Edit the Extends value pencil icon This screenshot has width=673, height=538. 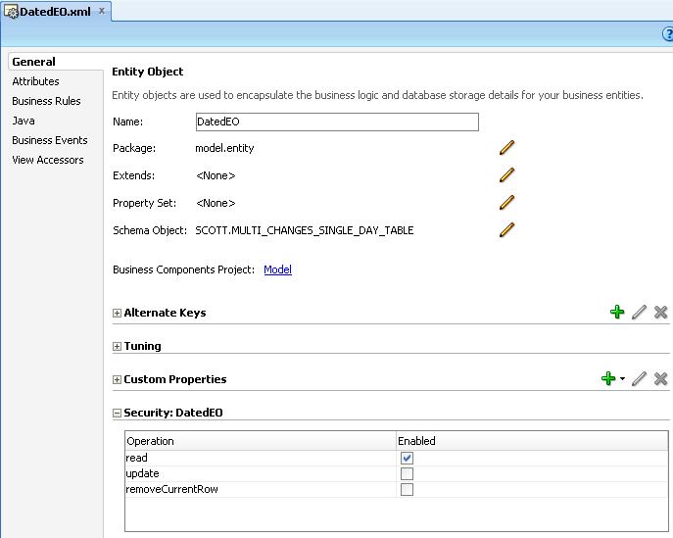click(506, 175)
